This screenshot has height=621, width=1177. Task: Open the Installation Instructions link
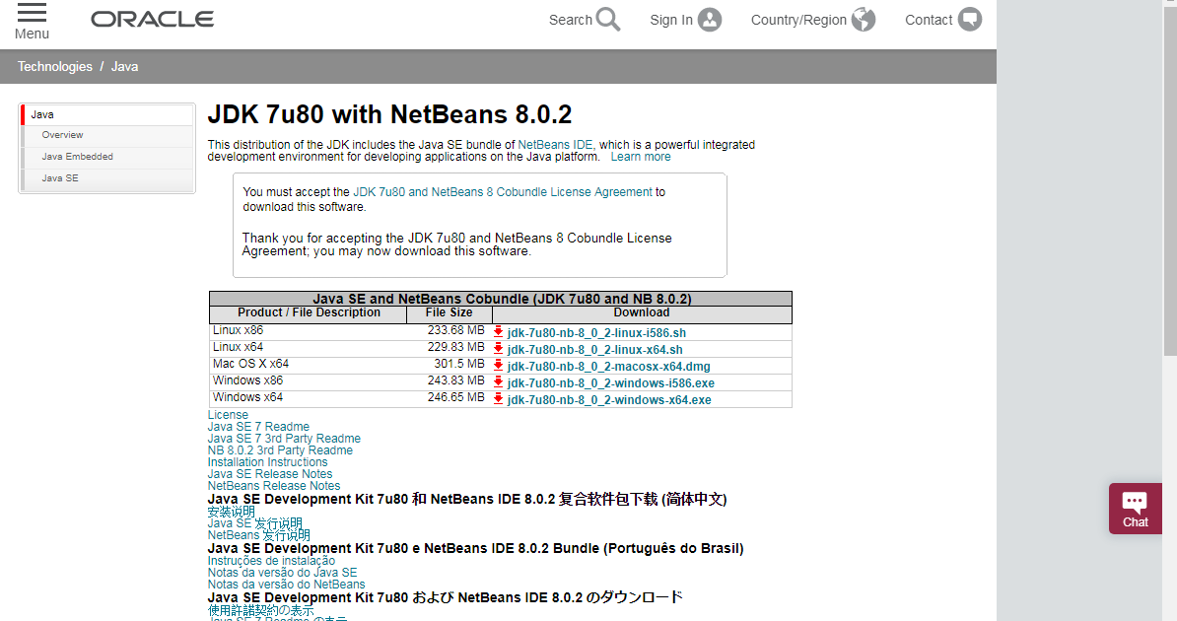coord(268,462)
